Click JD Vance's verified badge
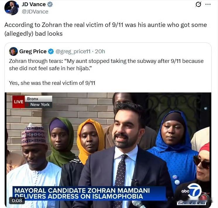This screenshot has height=208, width=218. tap(50, 4)
